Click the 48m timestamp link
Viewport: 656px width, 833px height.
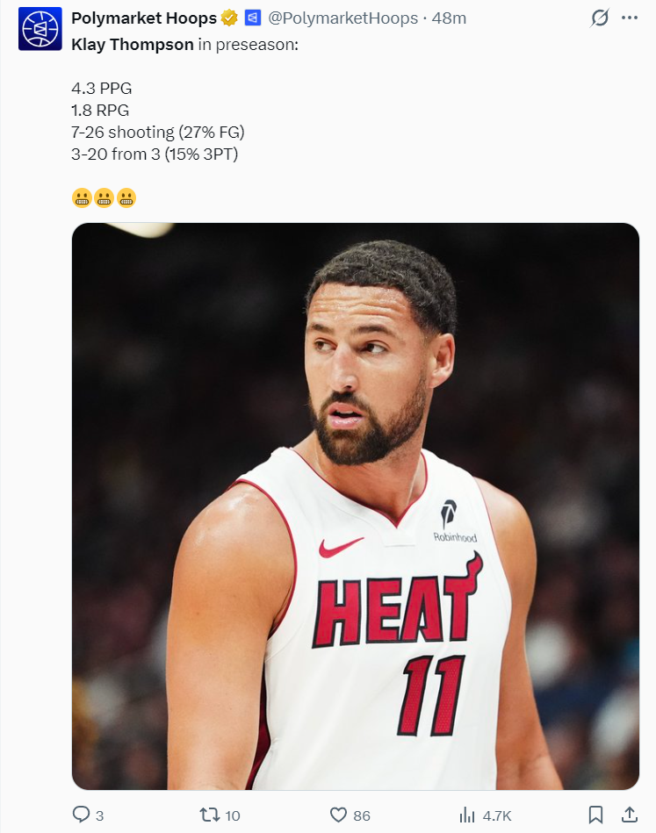click(449, 18)
